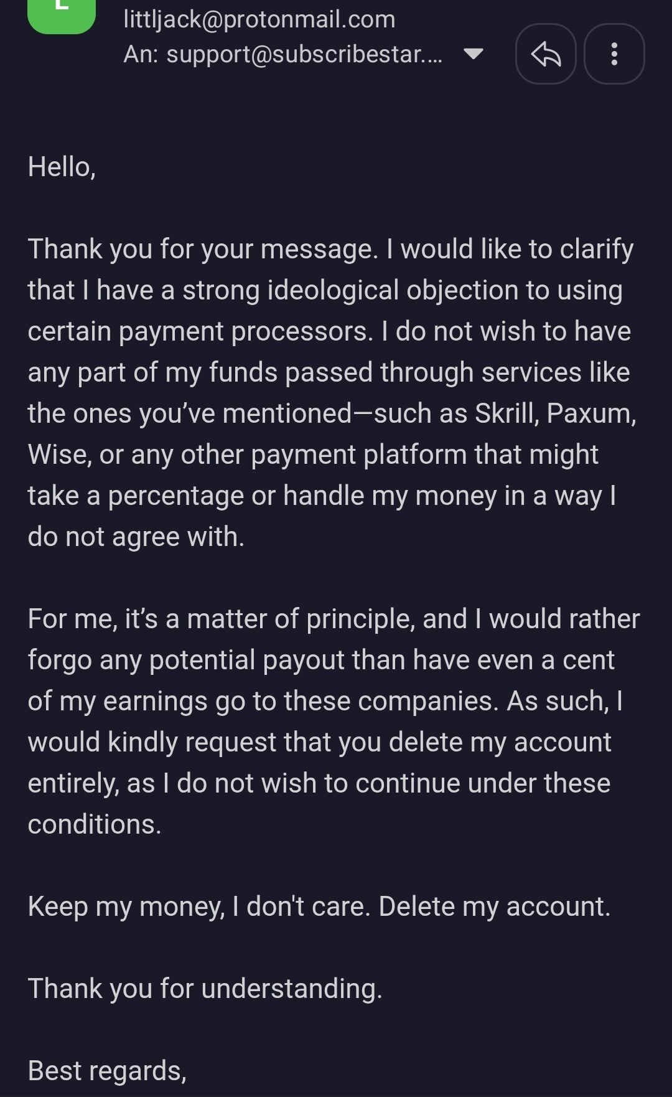Expand recipient details with the down arrow
The height and width of the screenshot is (1097, 672).
pyautogui.click(x=474, y=54)
